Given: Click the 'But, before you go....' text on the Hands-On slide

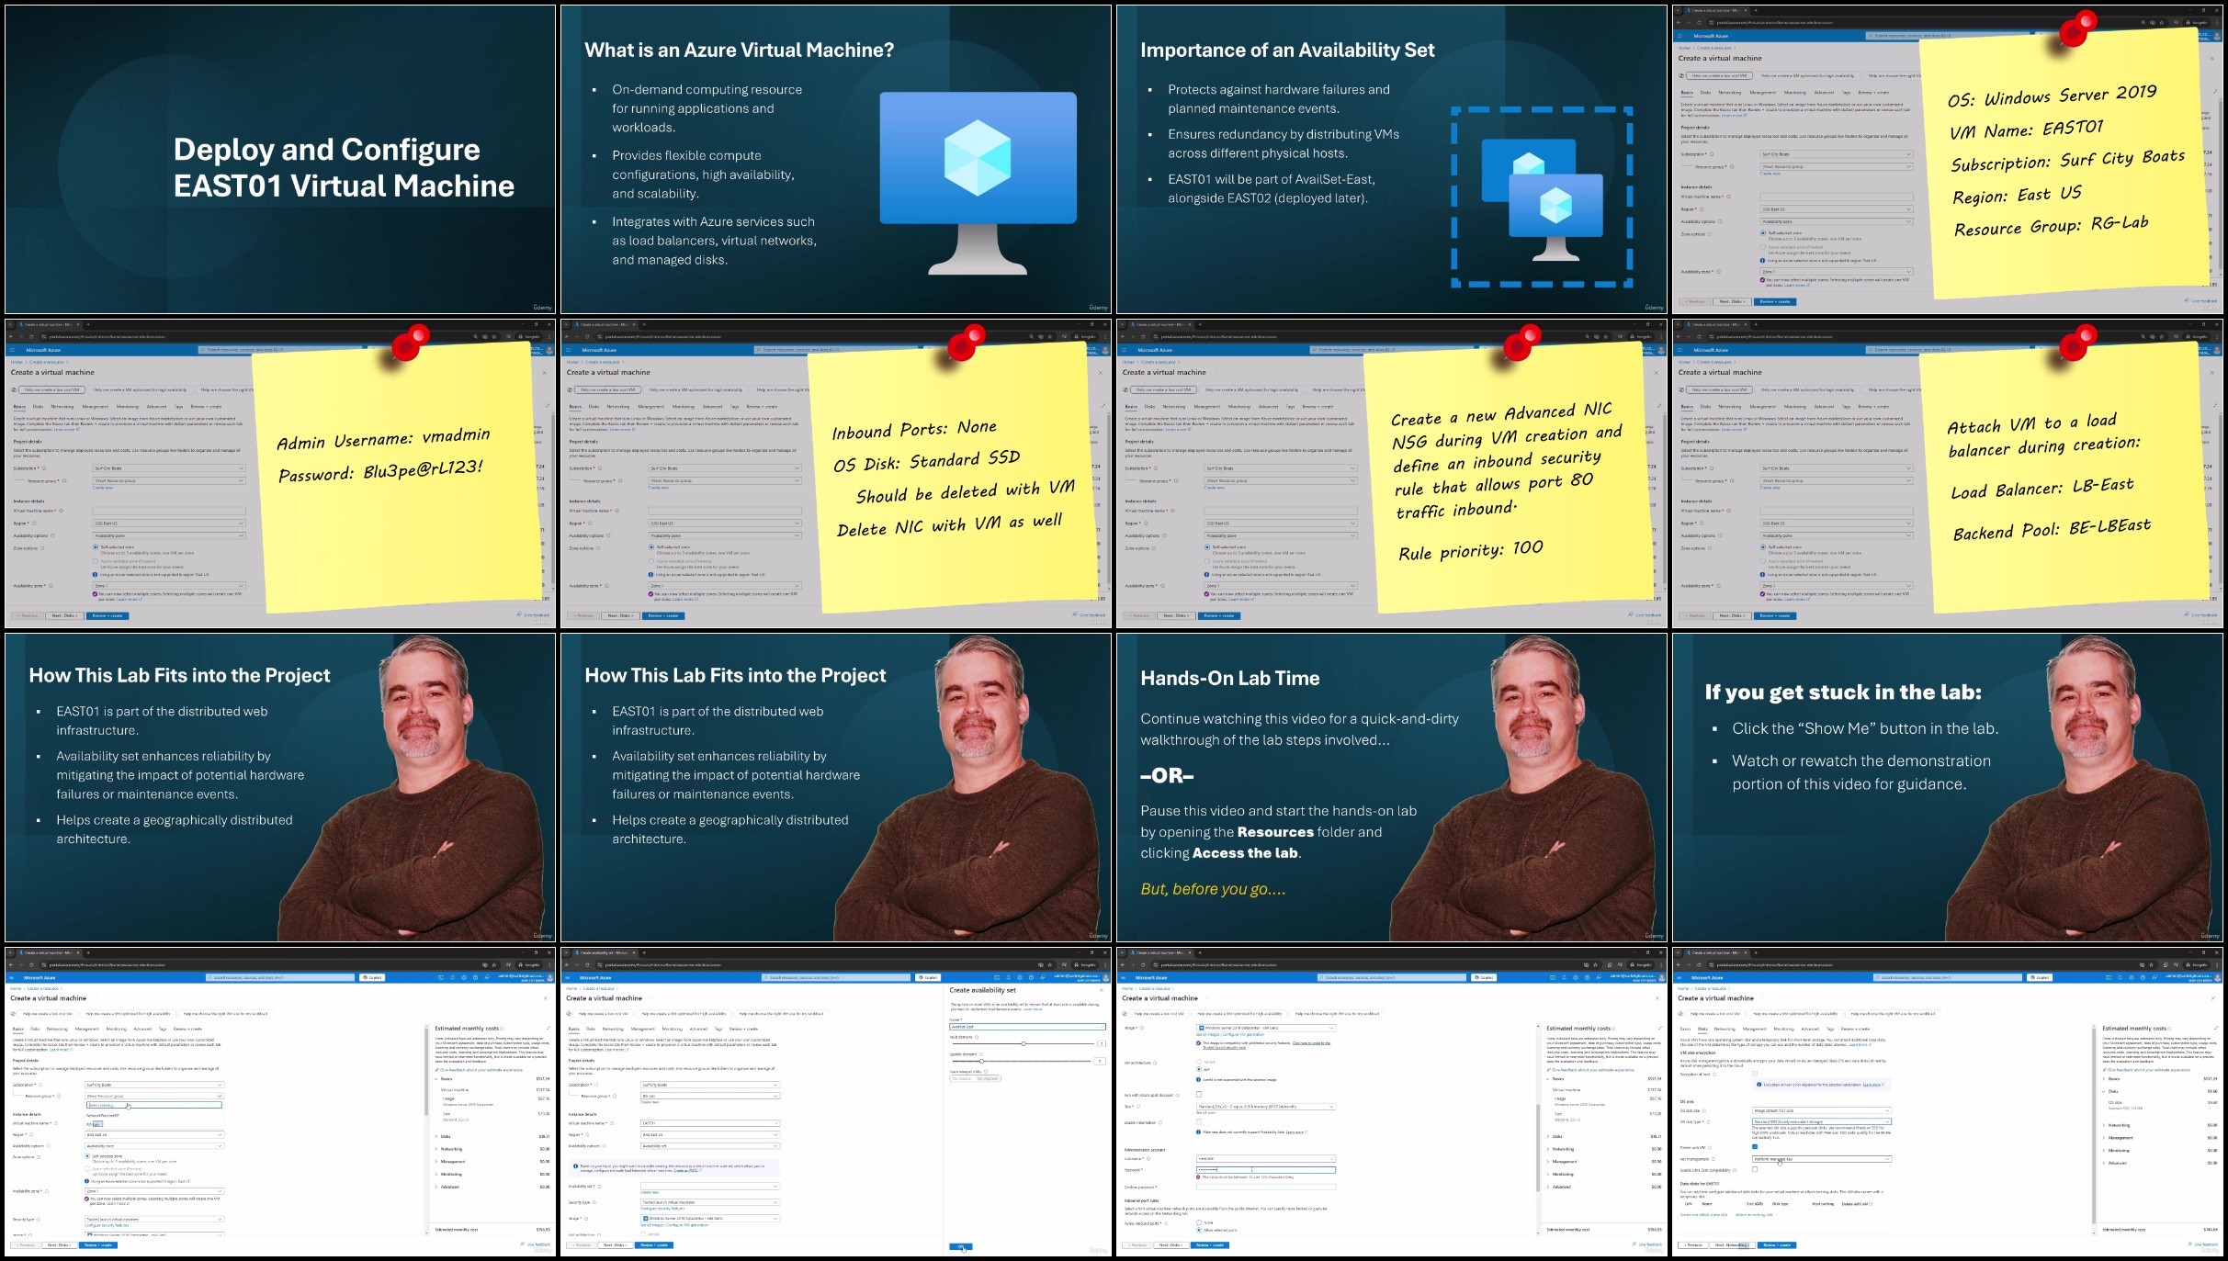Looking at the screenshot, I should pyautogui.click(x=1213, y=889).
